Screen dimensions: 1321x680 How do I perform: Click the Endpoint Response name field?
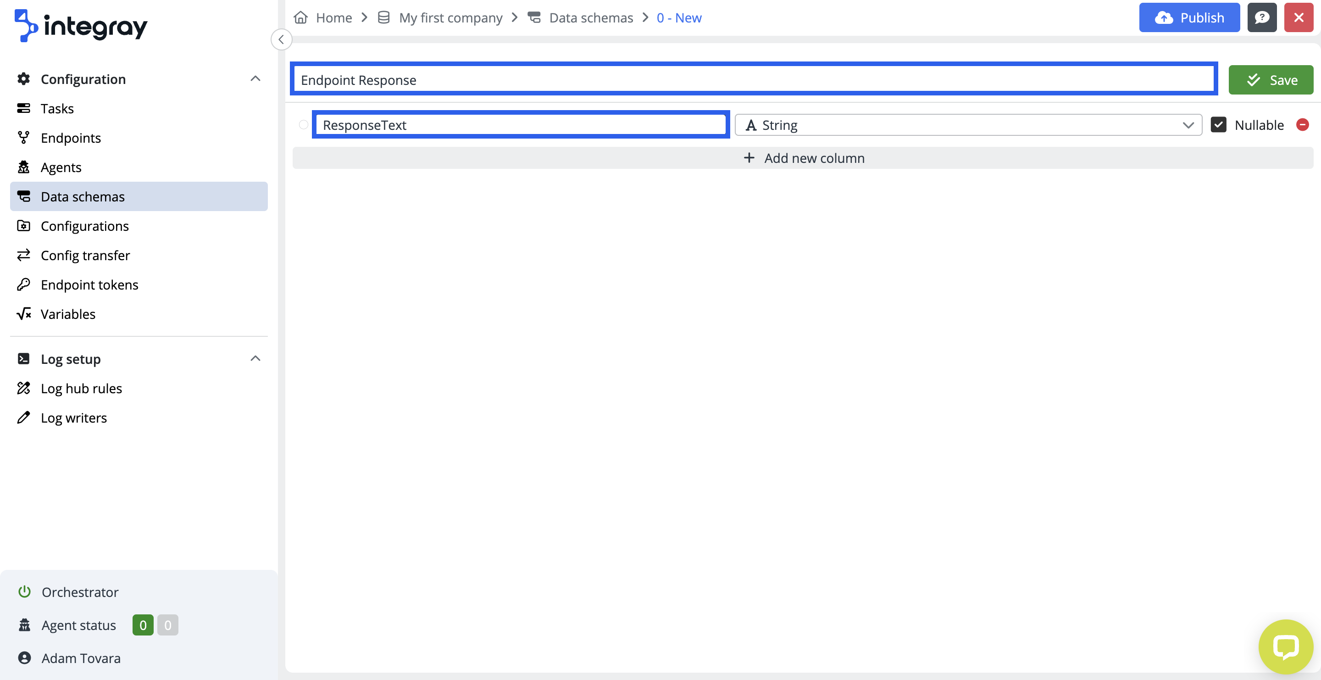pos(754,79)
